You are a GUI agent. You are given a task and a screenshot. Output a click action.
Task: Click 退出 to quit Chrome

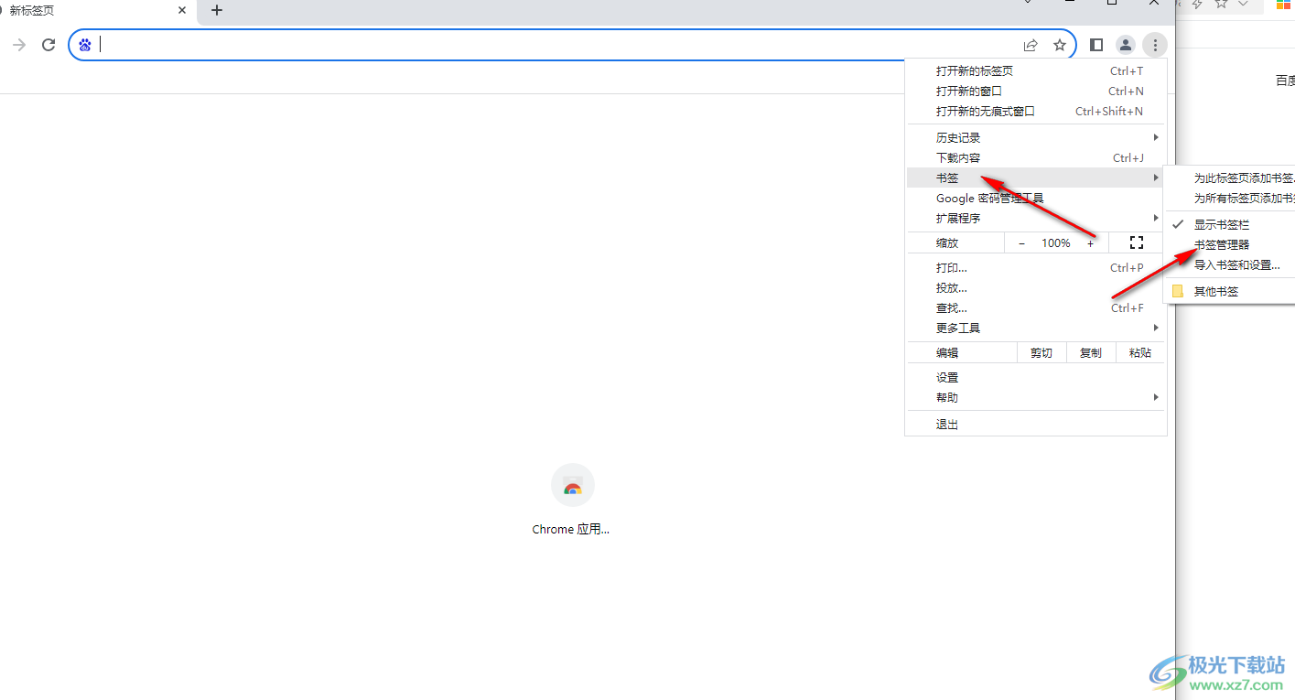pos(1036,425)
